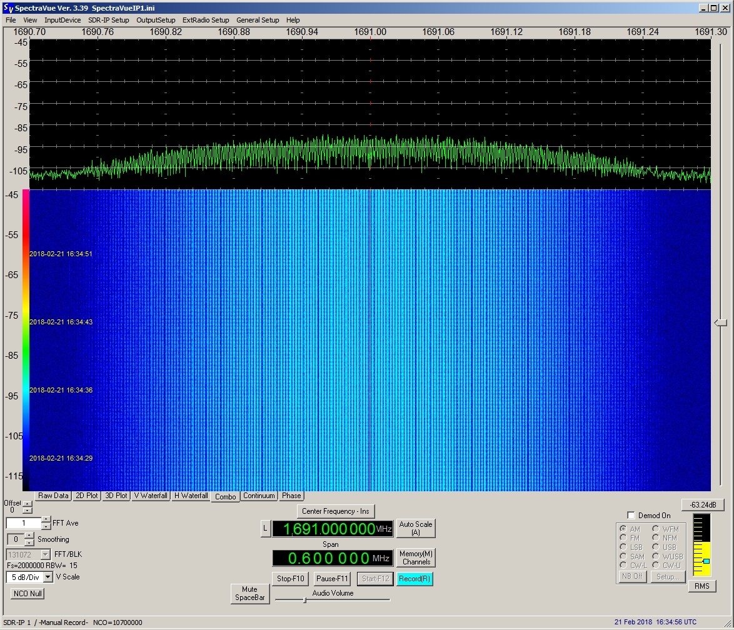734x630 pixels.
Task: Click the Auto Scale (A) button
Action: pos(416,528)
